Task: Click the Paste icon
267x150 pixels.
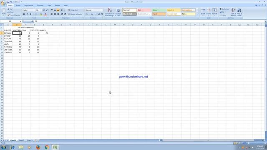Action: coord(4,12)
